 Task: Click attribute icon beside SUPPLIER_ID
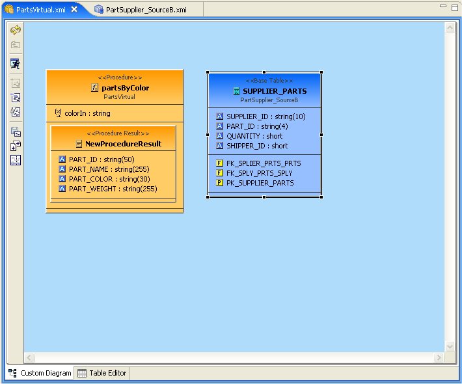point(219,117)
